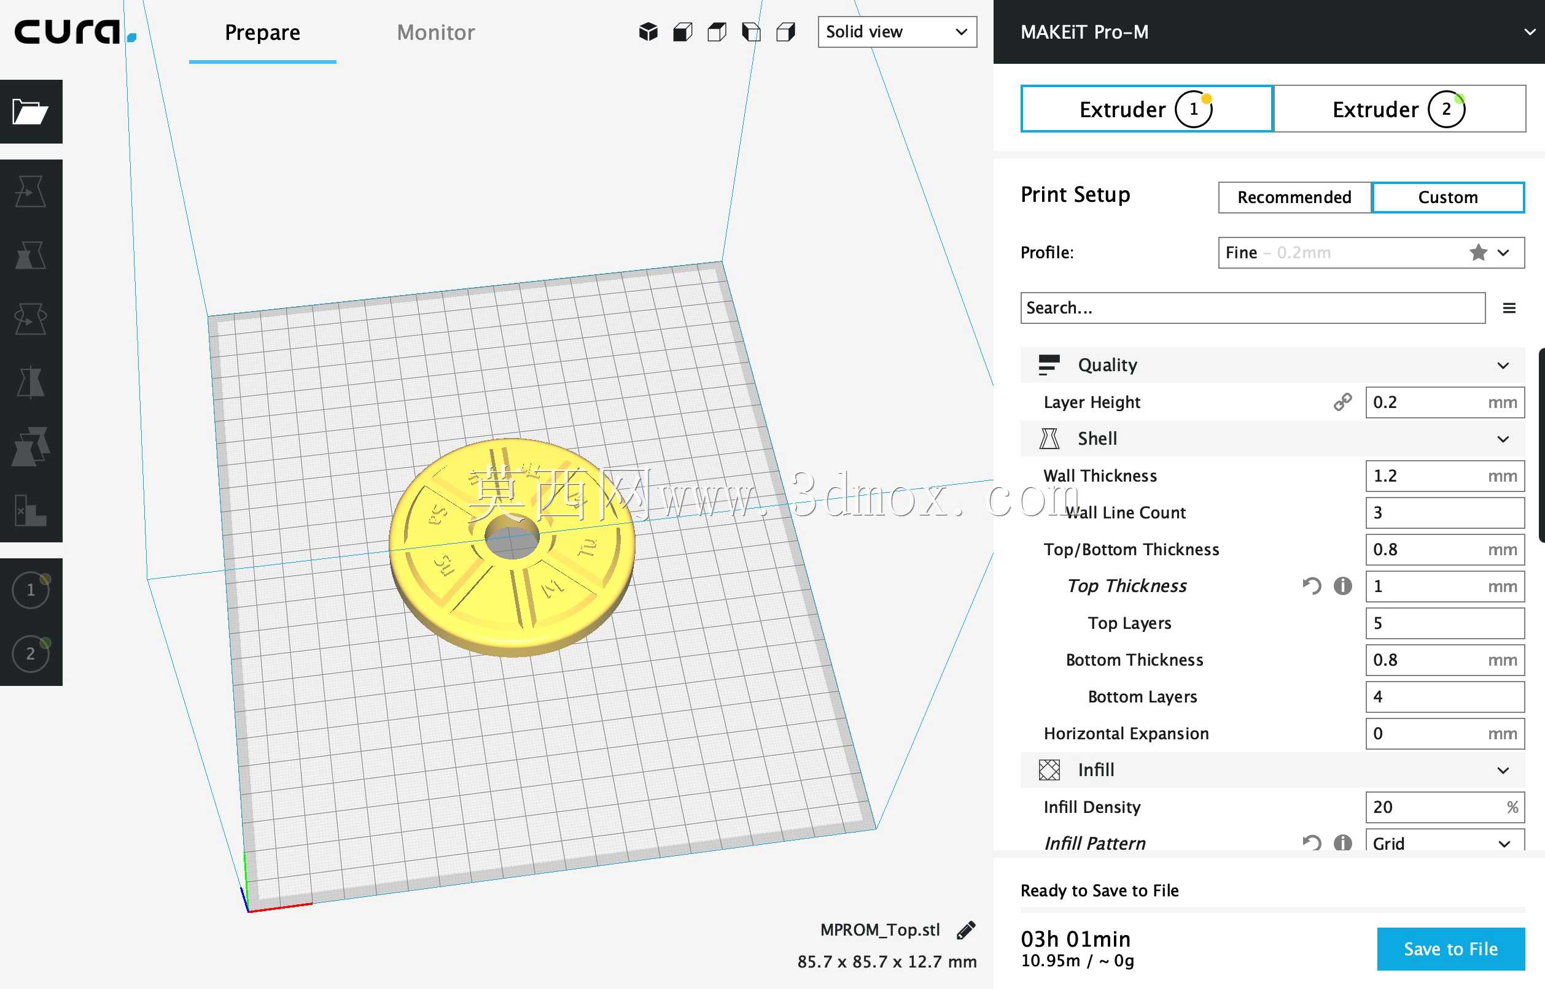Viewport: 1545px width, 989px height.
Task: Switch to top camera view
Action: point(717,32)
